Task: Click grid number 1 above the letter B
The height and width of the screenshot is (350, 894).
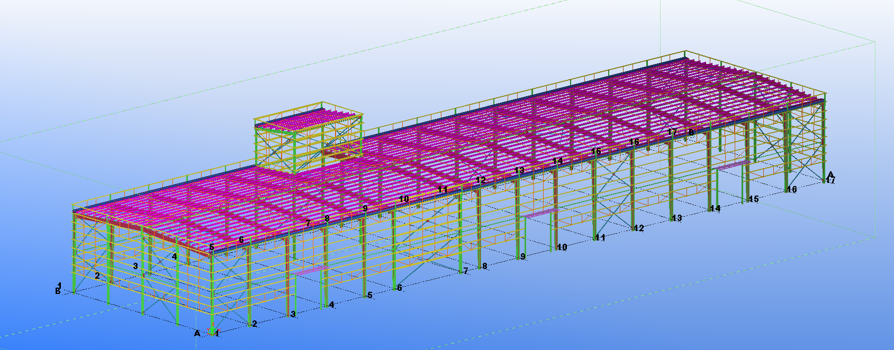Action: [x=60, y=285]
